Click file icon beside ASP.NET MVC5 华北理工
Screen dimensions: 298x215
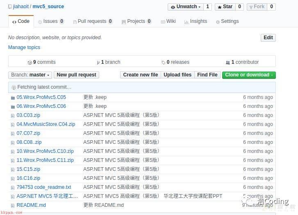(x=13, y=197)
